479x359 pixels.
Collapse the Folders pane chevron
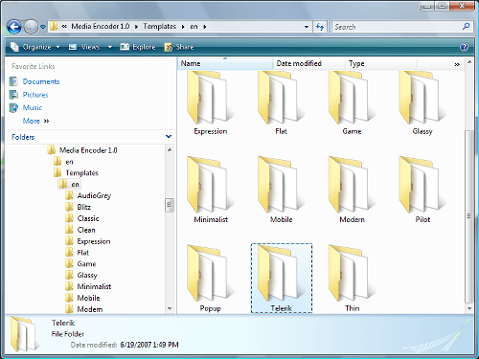169,137
